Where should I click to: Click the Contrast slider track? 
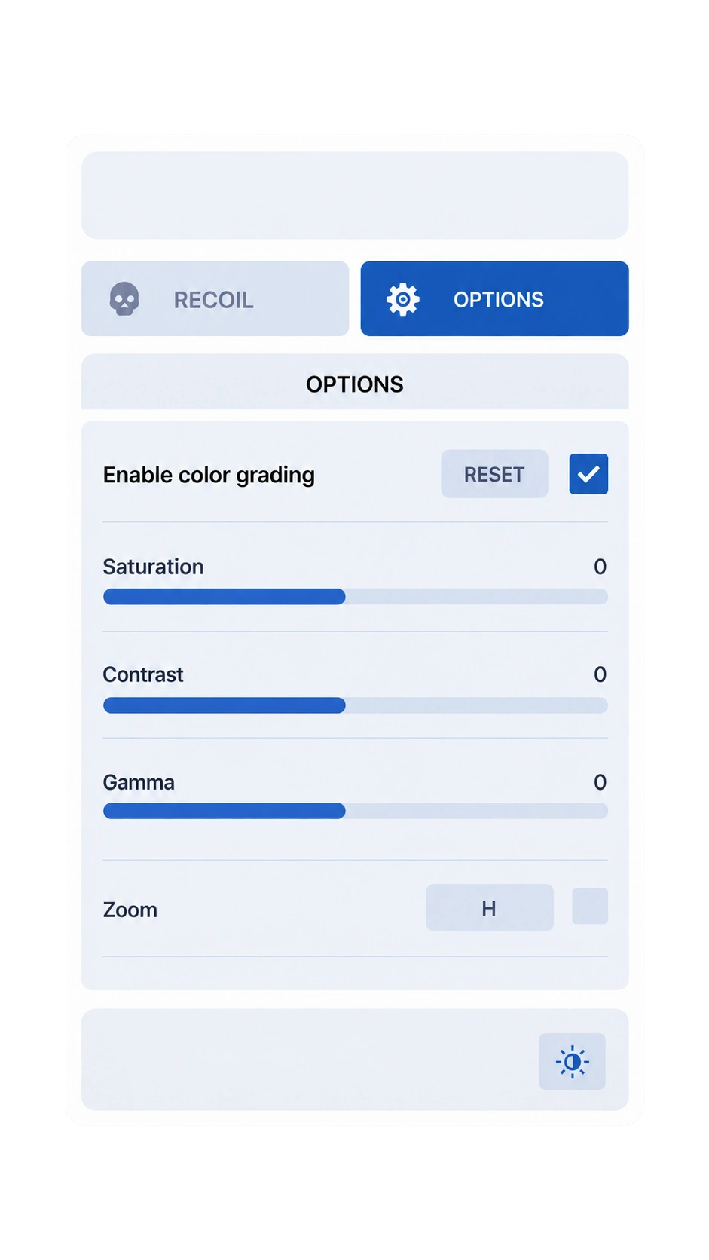[x=355, y=705]
